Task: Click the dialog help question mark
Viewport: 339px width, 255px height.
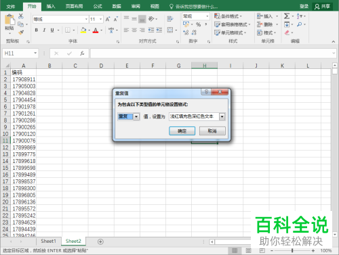Action: [206, 92]
